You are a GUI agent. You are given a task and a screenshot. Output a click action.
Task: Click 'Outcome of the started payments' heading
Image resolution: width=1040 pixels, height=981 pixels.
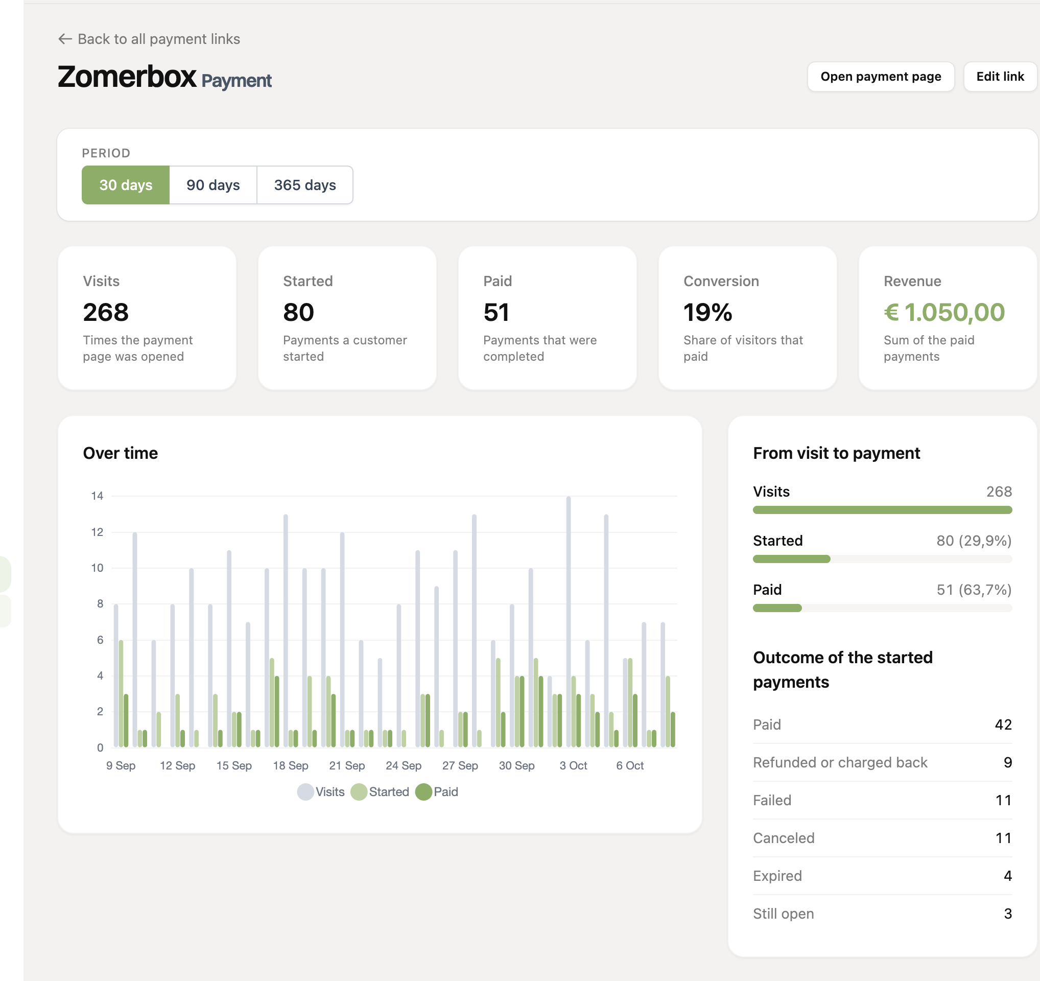click(x=842, y=670)
